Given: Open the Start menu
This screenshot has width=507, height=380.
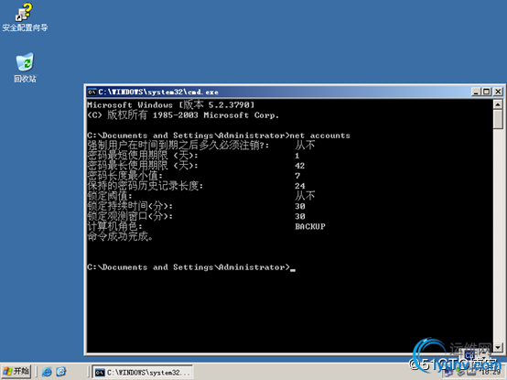Looking at the screenshot, I should [x=16, y=371].
